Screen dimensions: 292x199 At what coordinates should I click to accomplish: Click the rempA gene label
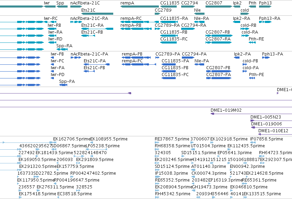127,3
